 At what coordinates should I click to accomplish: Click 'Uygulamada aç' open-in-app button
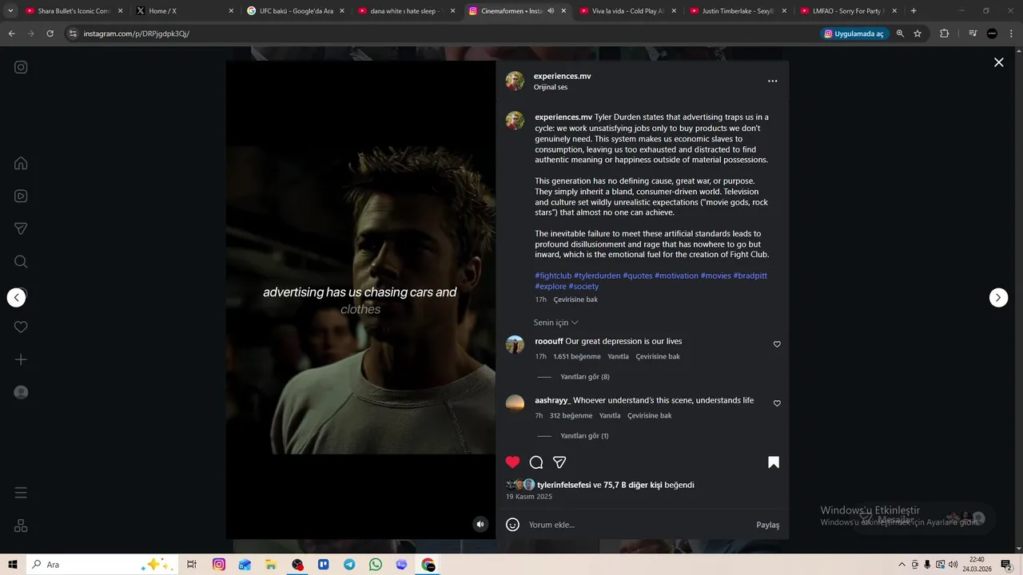click(854, 34)
